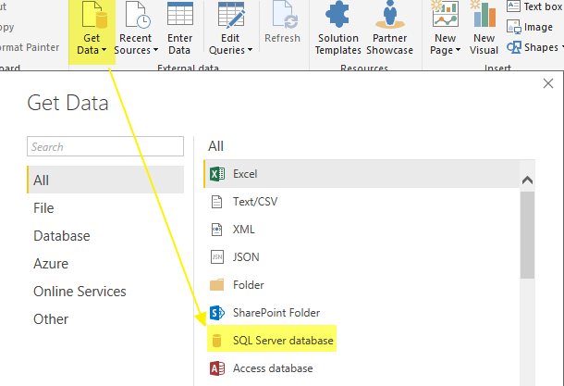Expand New Page dropdown arrow

[x=458, y=50]
